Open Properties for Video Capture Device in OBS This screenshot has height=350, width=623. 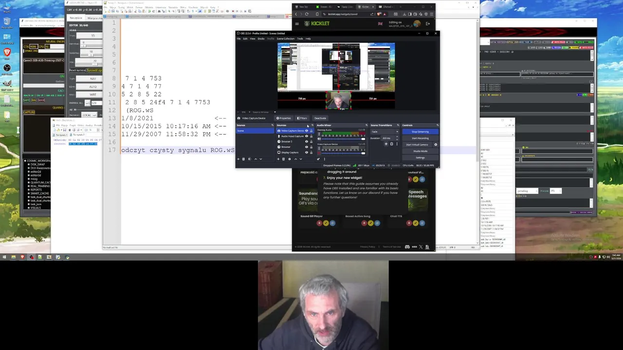283,118
